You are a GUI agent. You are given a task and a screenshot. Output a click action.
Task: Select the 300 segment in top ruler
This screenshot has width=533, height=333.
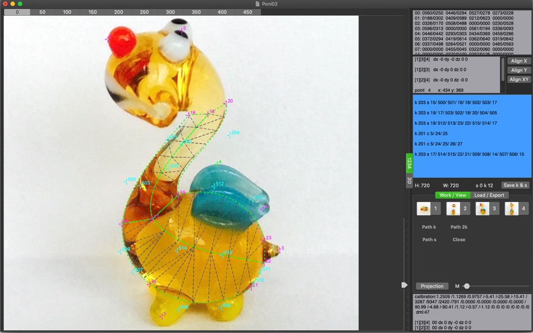coord(171,12)
